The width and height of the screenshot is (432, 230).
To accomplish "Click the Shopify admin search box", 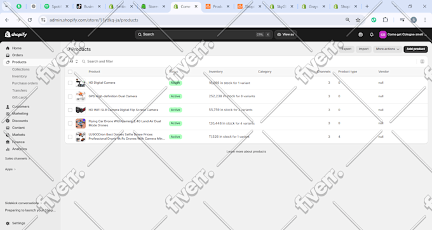I will 203,34.
